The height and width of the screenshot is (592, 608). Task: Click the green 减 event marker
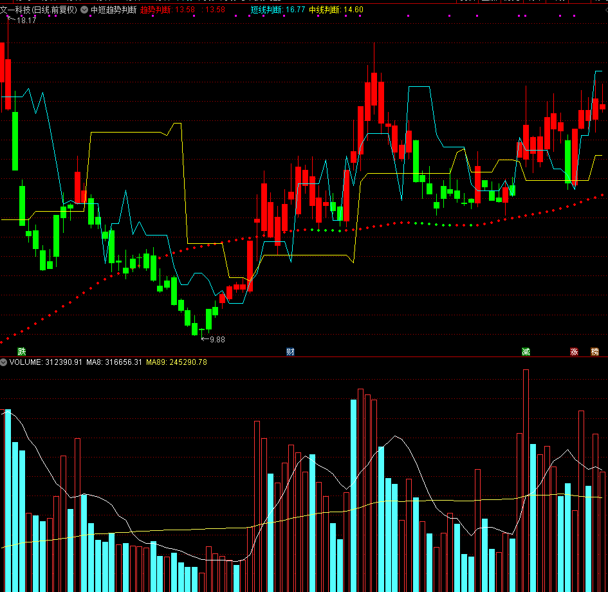[x=526, y=351]
